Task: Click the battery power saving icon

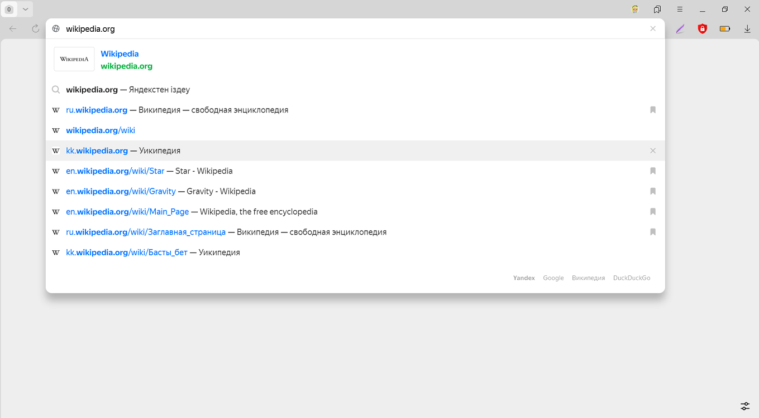Action: pyautogui.click(x=725, y=29)
